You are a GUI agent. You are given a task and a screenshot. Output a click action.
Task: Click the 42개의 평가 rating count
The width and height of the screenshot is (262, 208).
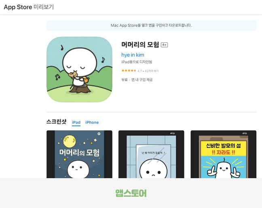click(152, 71)
